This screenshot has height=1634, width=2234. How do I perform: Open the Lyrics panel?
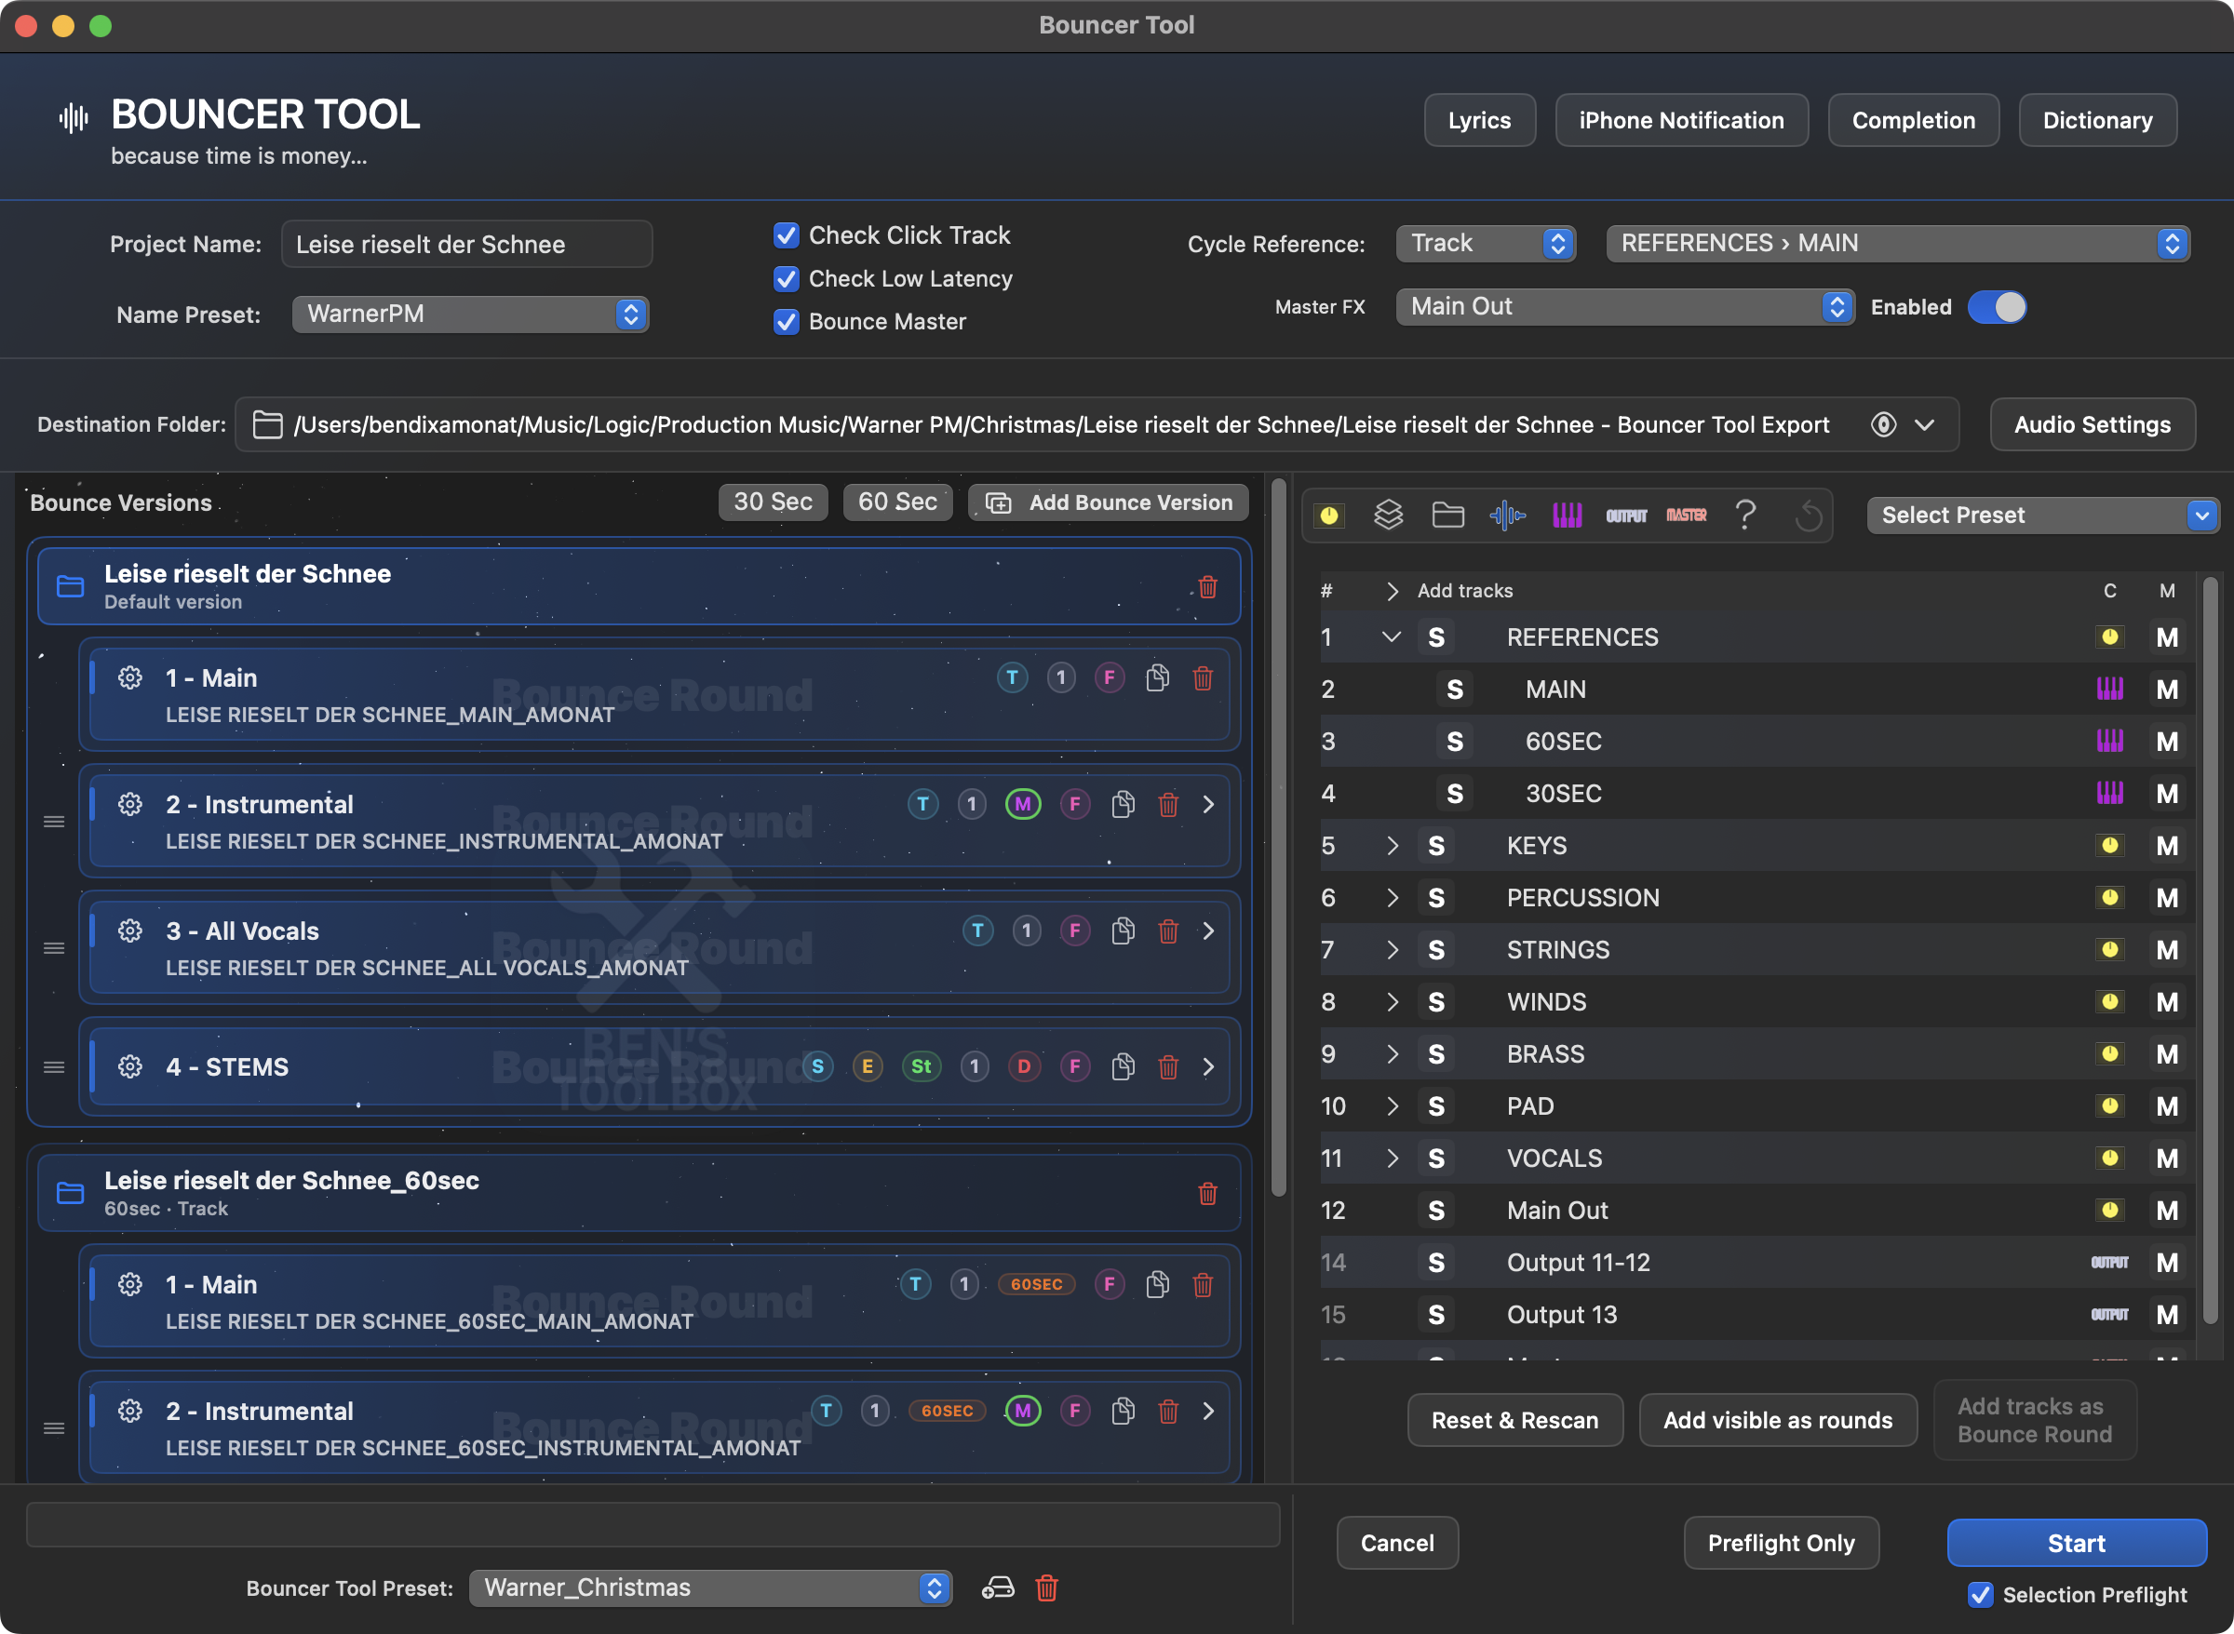click(1479, 120)
